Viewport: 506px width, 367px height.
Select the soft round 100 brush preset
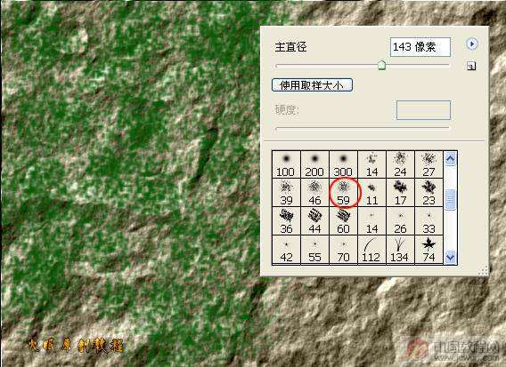tap(286, 164)
